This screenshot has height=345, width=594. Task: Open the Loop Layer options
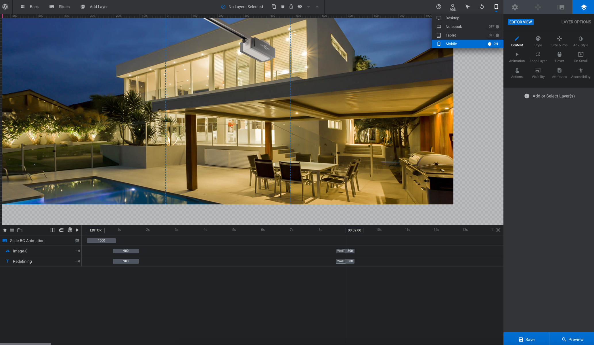[x=538, y=57]
